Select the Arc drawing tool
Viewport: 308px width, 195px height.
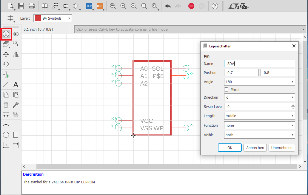pyautogui.click(x=6, y=125)
